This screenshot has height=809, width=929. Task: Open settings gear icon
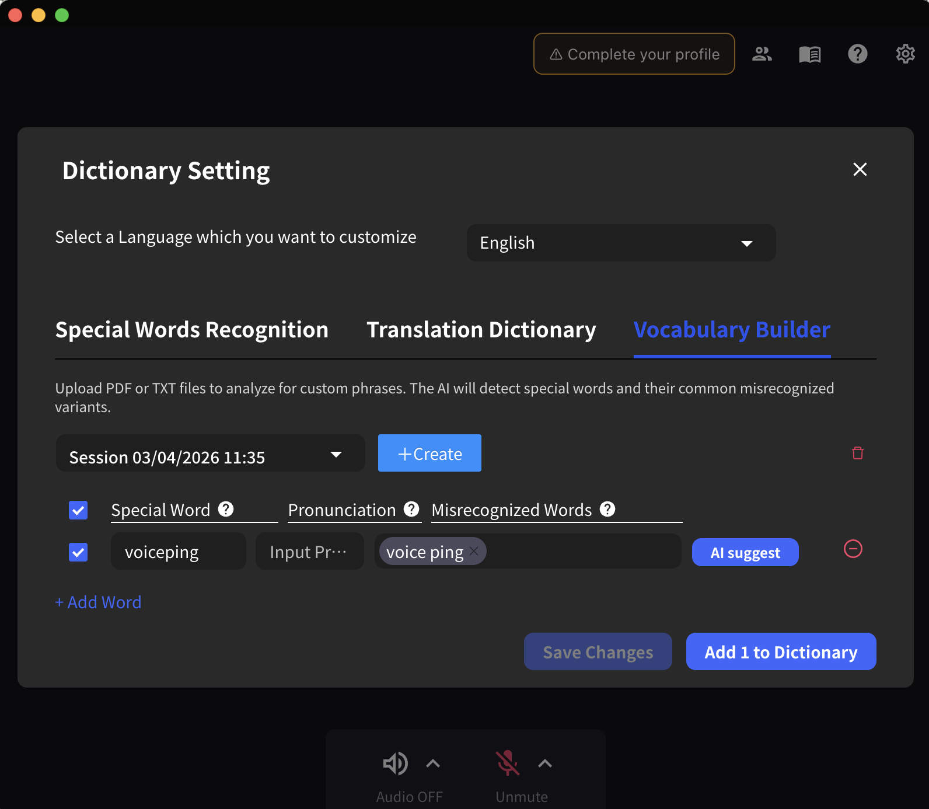click(906, 54)
